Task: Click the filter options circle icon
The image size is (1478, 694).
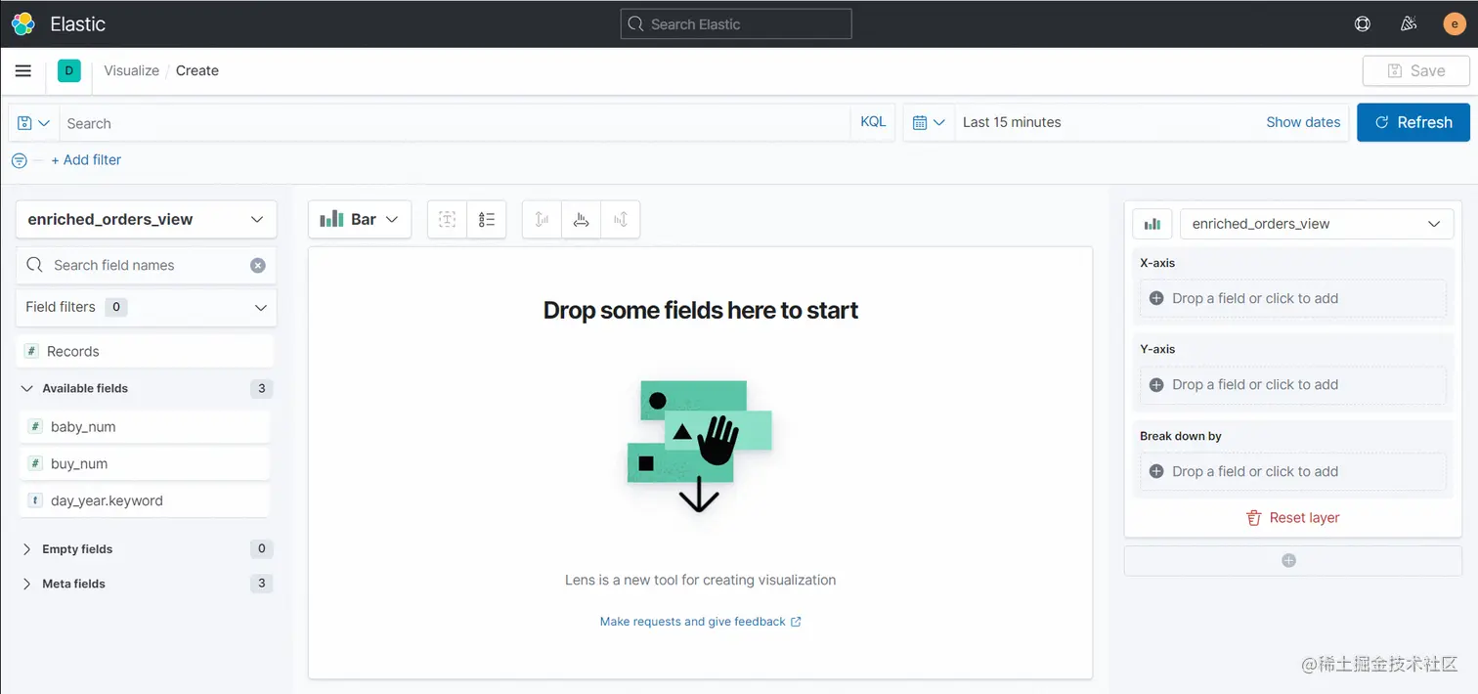Action: pyautogui.click(x=19, y=160)
